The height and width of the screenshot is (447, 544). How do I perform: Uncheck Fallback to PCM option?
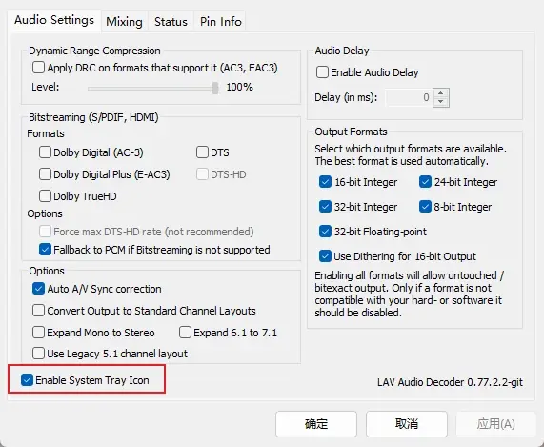click(x=45, y=250)
